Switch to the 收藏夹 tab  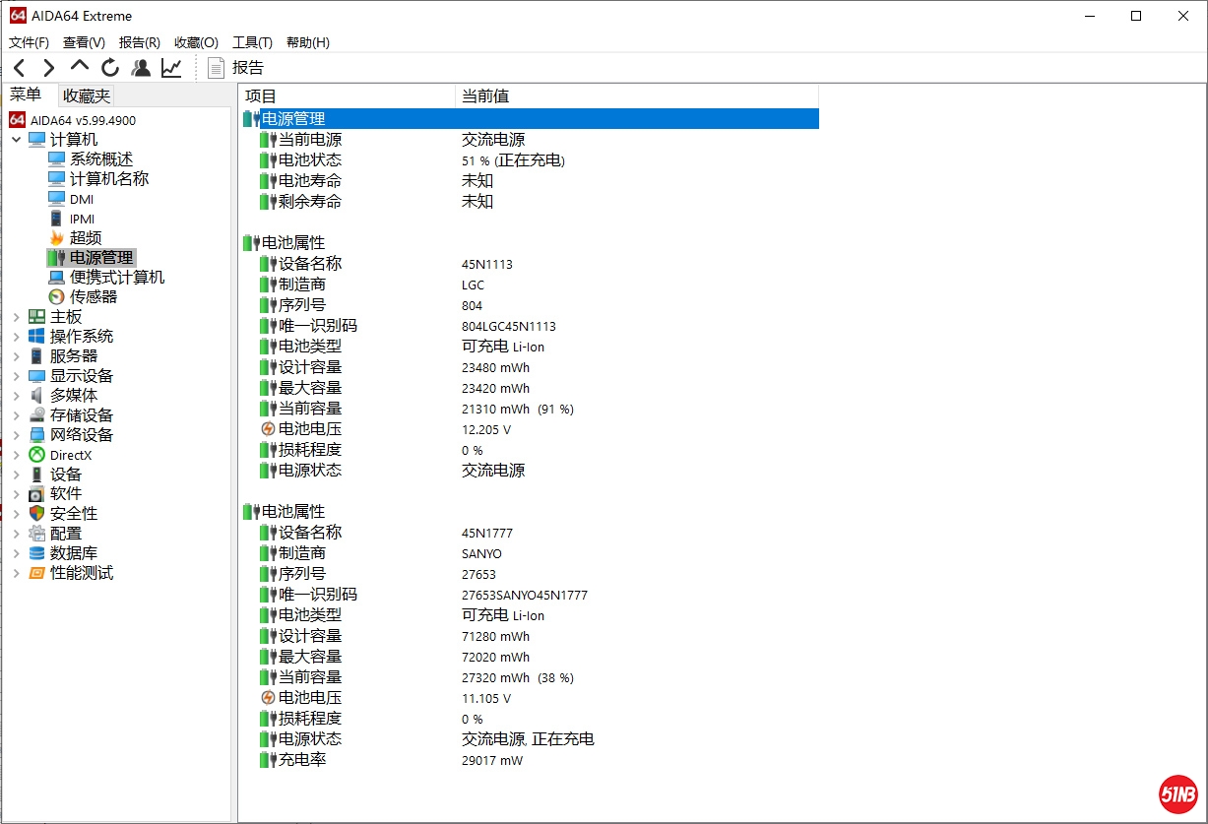(87, 95)
